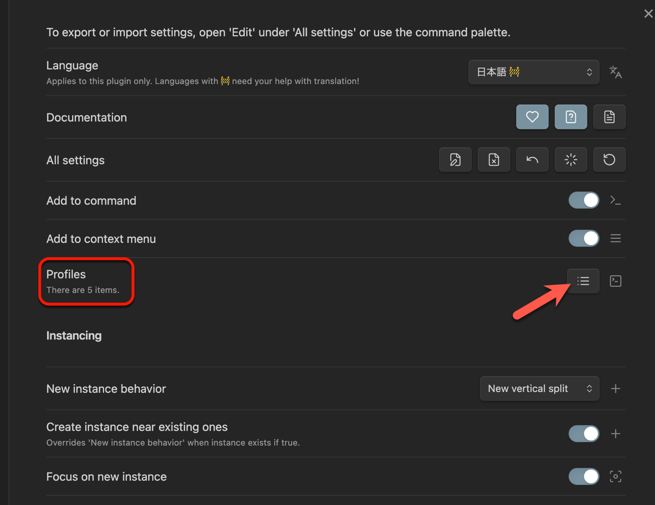
Task: Click the reset circular arrow in All settings
Action: 609,160
